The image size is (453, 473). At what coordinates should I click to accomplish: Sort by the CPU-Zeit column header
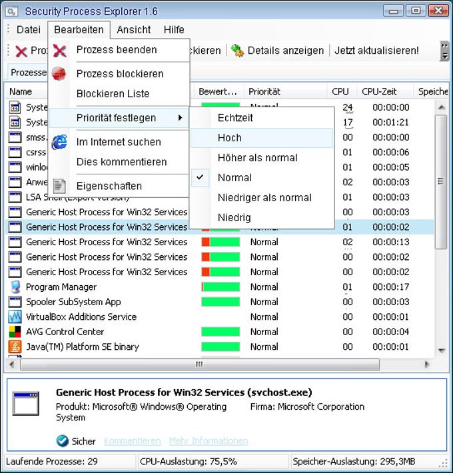[384, 91]
